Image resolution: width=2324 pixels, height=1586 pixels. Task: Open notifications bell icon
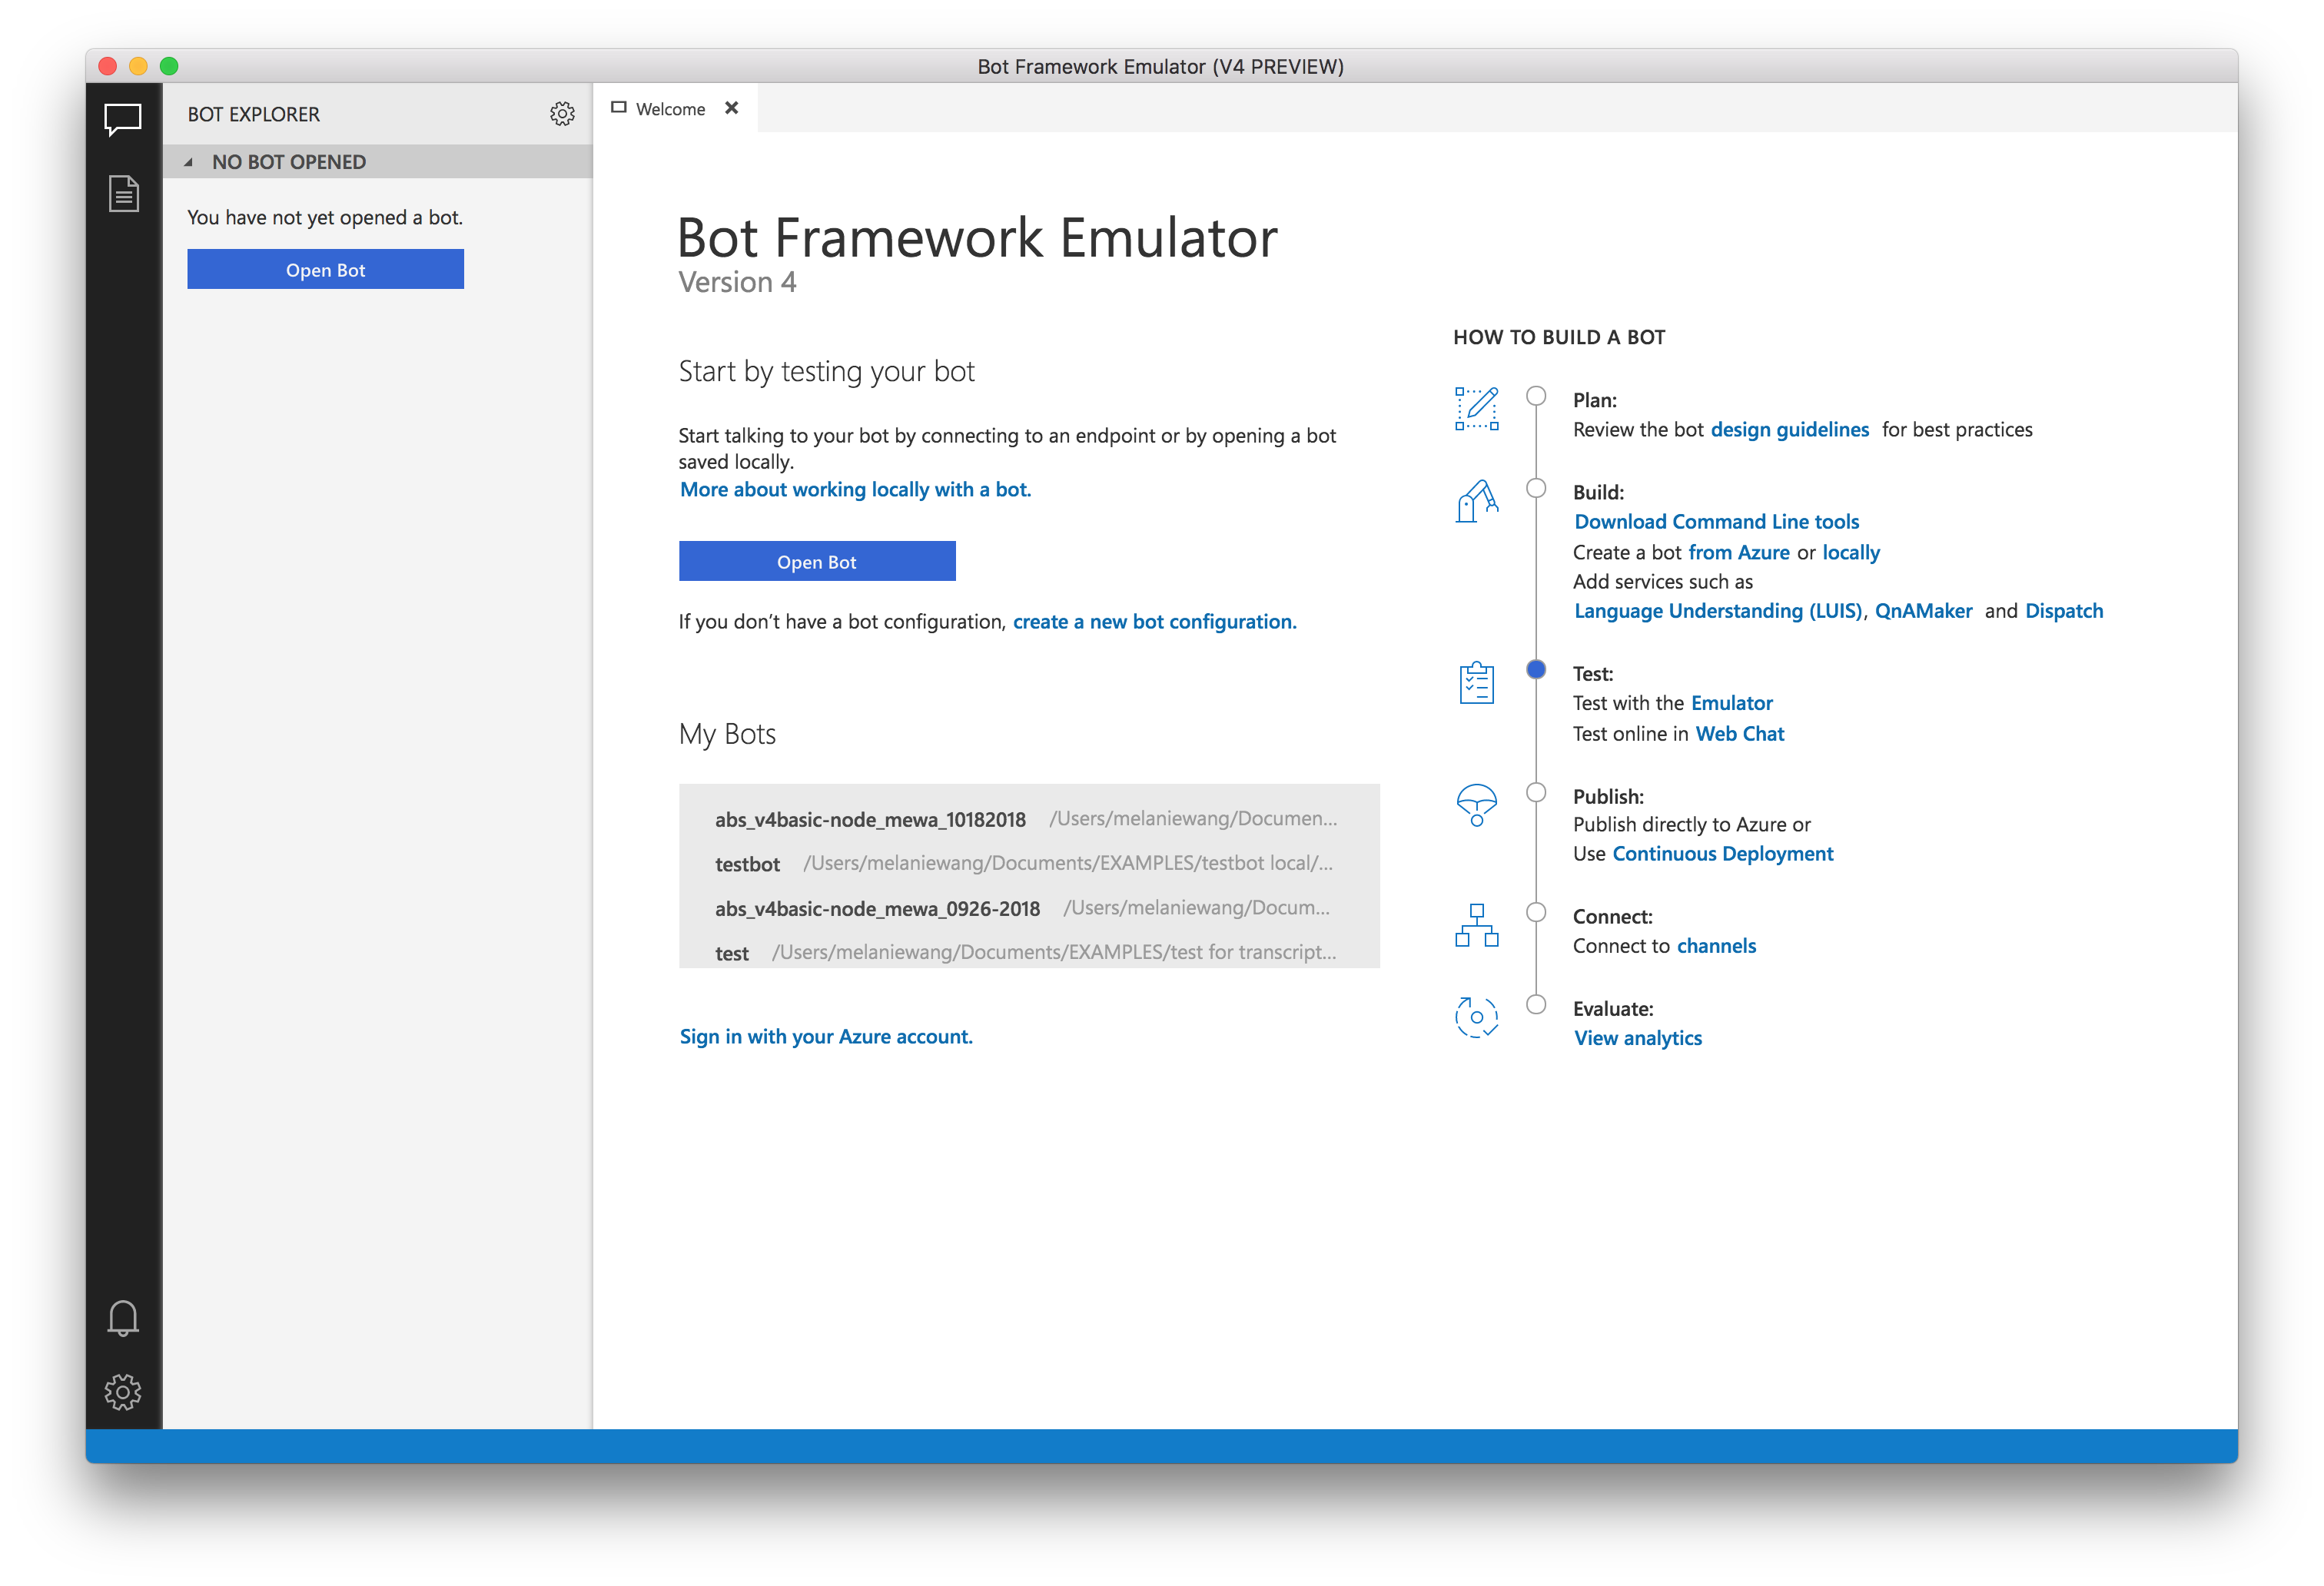coord(123,1318)
